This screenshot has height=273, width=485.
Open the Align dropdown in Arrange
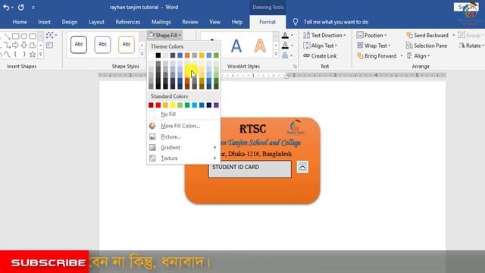[x=418, y=56]
